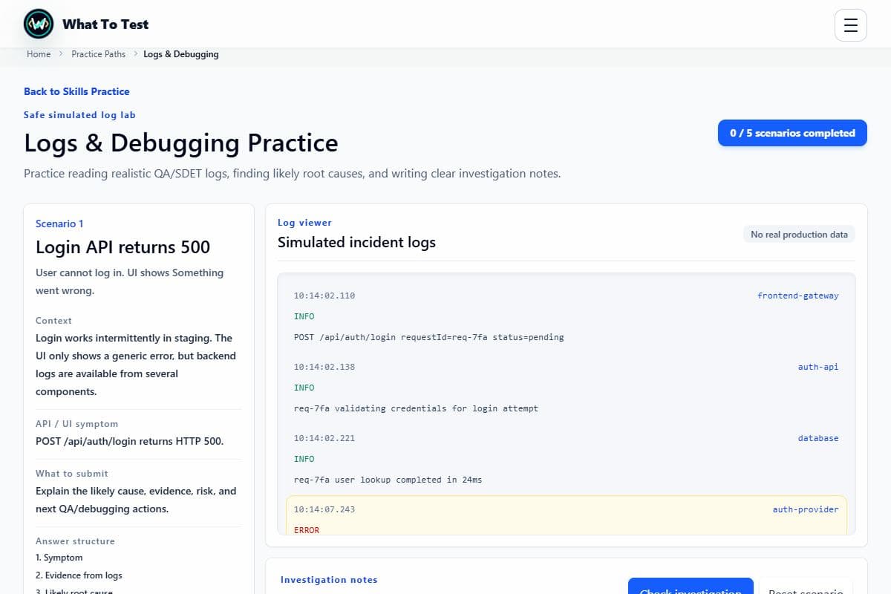Click the 10:14:07.243 timestamp
This screenshot has height=594, width=891.
pos(324,509)
